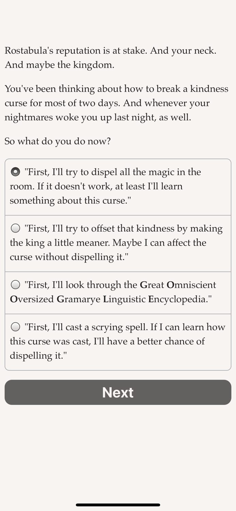The width and height of the screenshot is (236, 511).
Task: Click the radio circle beside the scrying option
Action: 15,327
